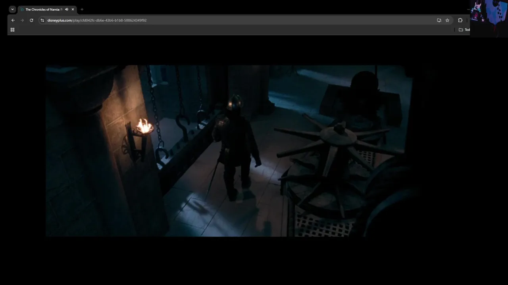The width and height of the screenshot is (508, 285).
Task: Go forward to the next page
Action: point(22,20)
